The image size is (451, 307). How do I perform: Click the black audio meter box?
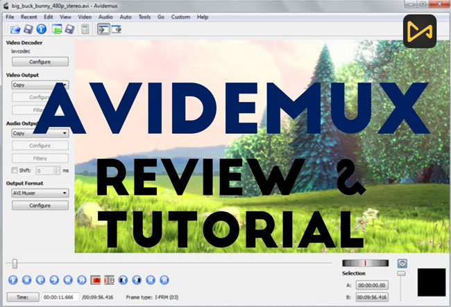click(x=432, y=282)
